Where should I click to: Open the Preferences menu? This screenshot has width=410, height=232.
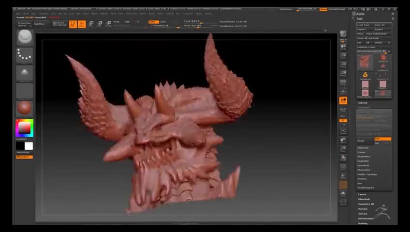click(x=132, y=14)
